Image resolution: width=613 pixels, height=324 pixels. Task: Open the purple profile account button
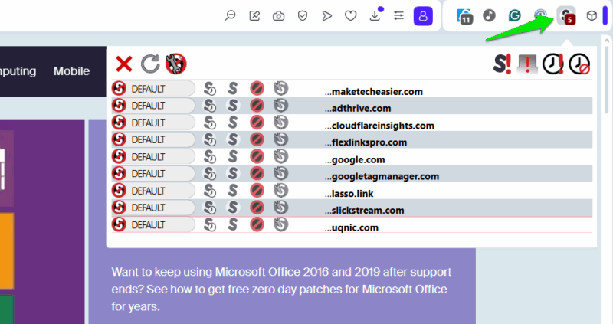click(x=423, y=15)
